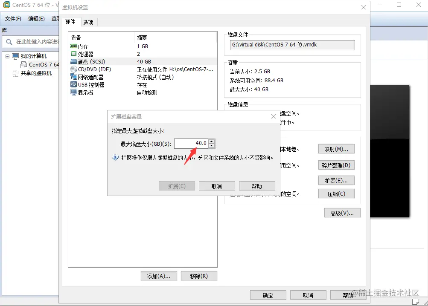The height and width of the screenshot is (306, 428).
Task: Click the disk file path field
Action: click(292, 45)
